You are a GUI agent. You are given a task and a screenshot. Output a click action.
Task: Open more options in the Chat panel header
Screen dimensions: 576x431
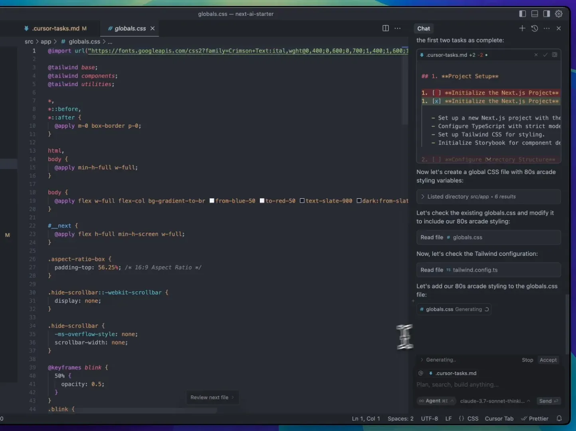(x=546, y=28)
